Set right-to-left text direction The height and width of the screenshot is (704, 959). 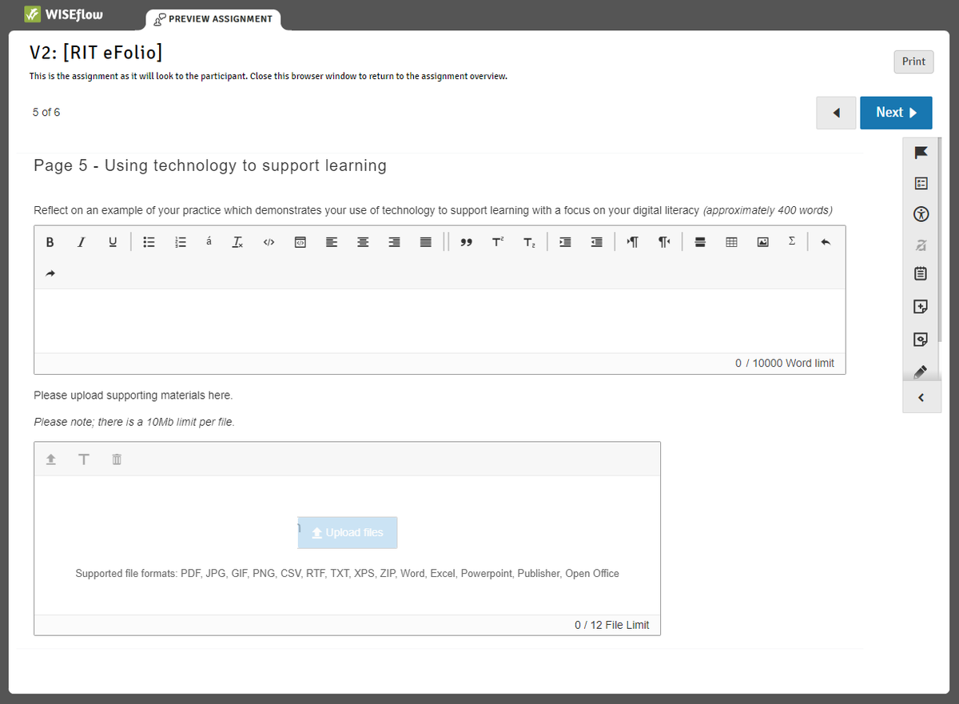click(663, 242)
